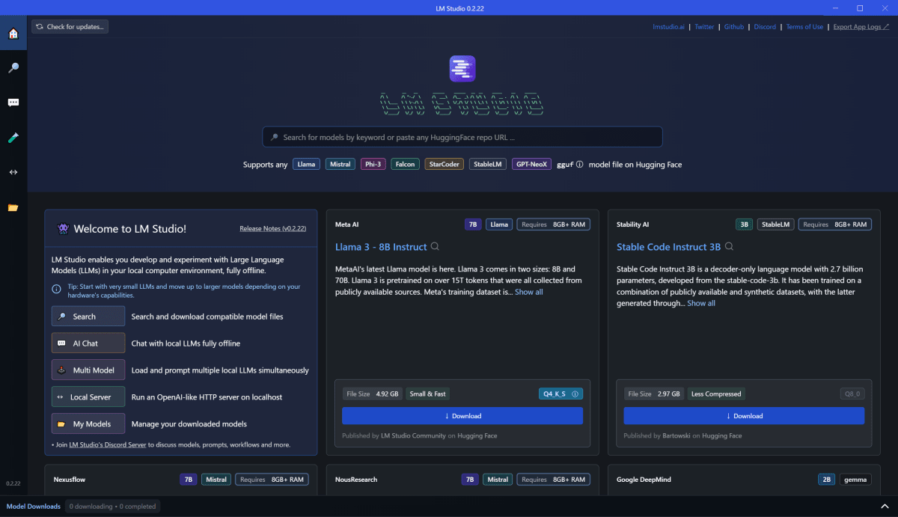Click the 0.2.22 version label in sidebar

13,483
